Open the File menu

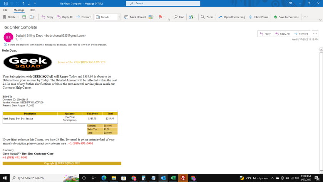click(5, 10)
